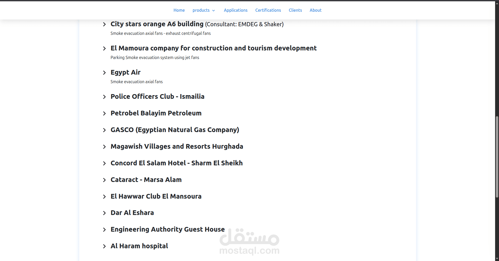
Task: Select Dar Al Eshara text
Action: pyautogui.click(x=132, y=213)
